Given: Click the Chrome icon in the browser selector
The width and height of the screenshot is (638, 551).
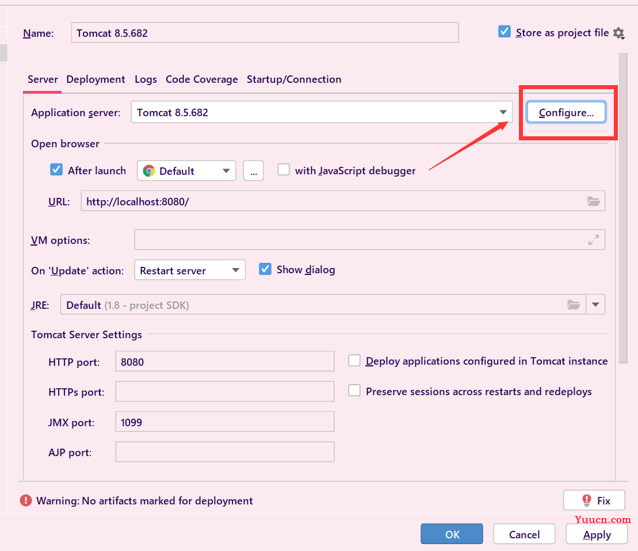Looking at the screenshot, I should point(149,171).
